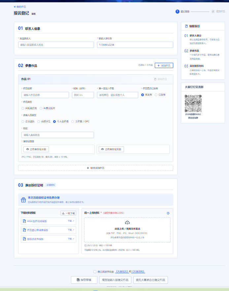Screen dimensions: 229x291
Task: Open the 《大赛须知》 link
Action: coord(138,272)
